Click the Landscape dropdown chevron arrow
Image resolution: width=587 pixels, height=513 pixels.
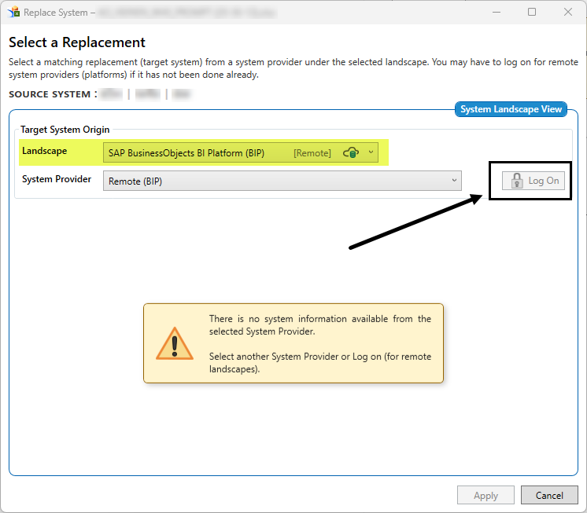pos(371,152)
